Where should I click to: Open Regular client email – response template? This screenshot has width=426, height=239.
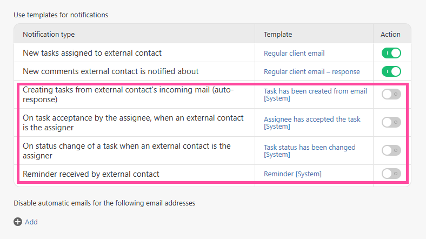(x=311, y=72)
